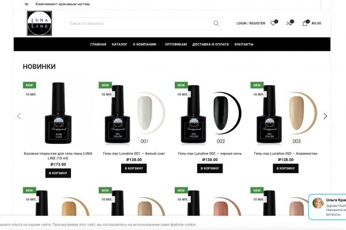The image size is (346, 230).
Task: Open the wishlist heart icon
Action: (x=273, y=23)
